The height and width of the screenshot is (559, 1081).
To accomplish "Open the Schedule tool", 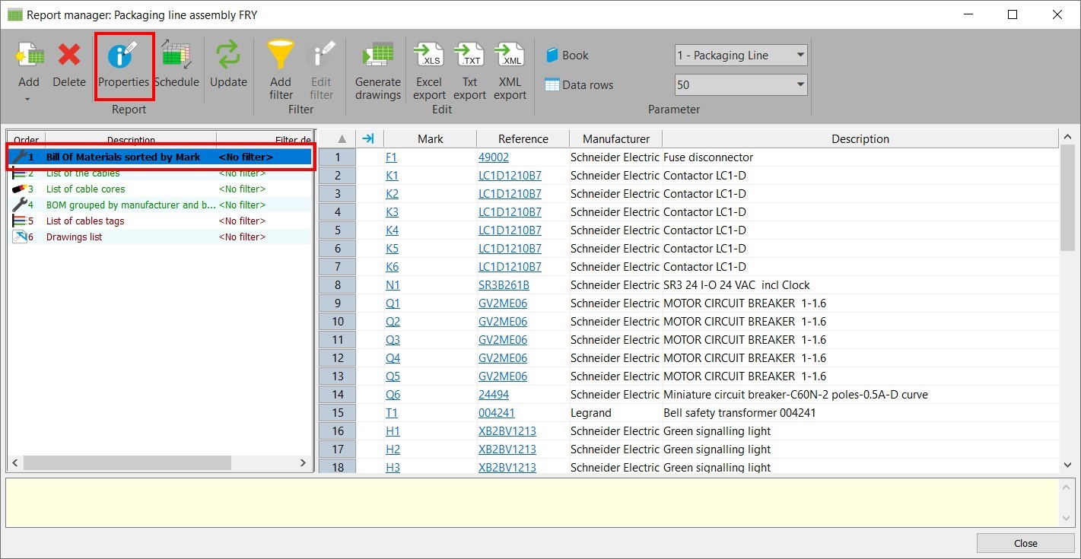I will click(x=176, y=65).
